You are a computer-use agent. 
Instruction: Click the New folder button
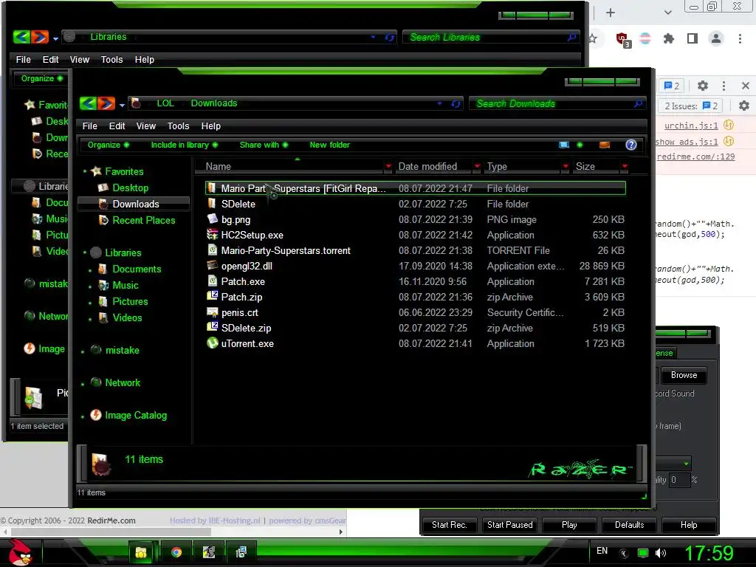[x=330, y=145]
